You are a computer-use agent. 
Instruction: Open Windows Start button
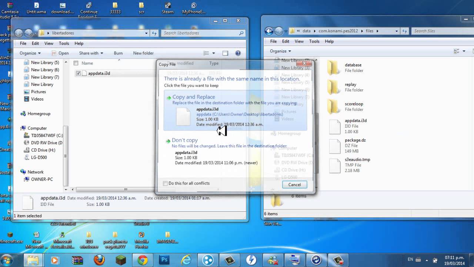point(7,260)
